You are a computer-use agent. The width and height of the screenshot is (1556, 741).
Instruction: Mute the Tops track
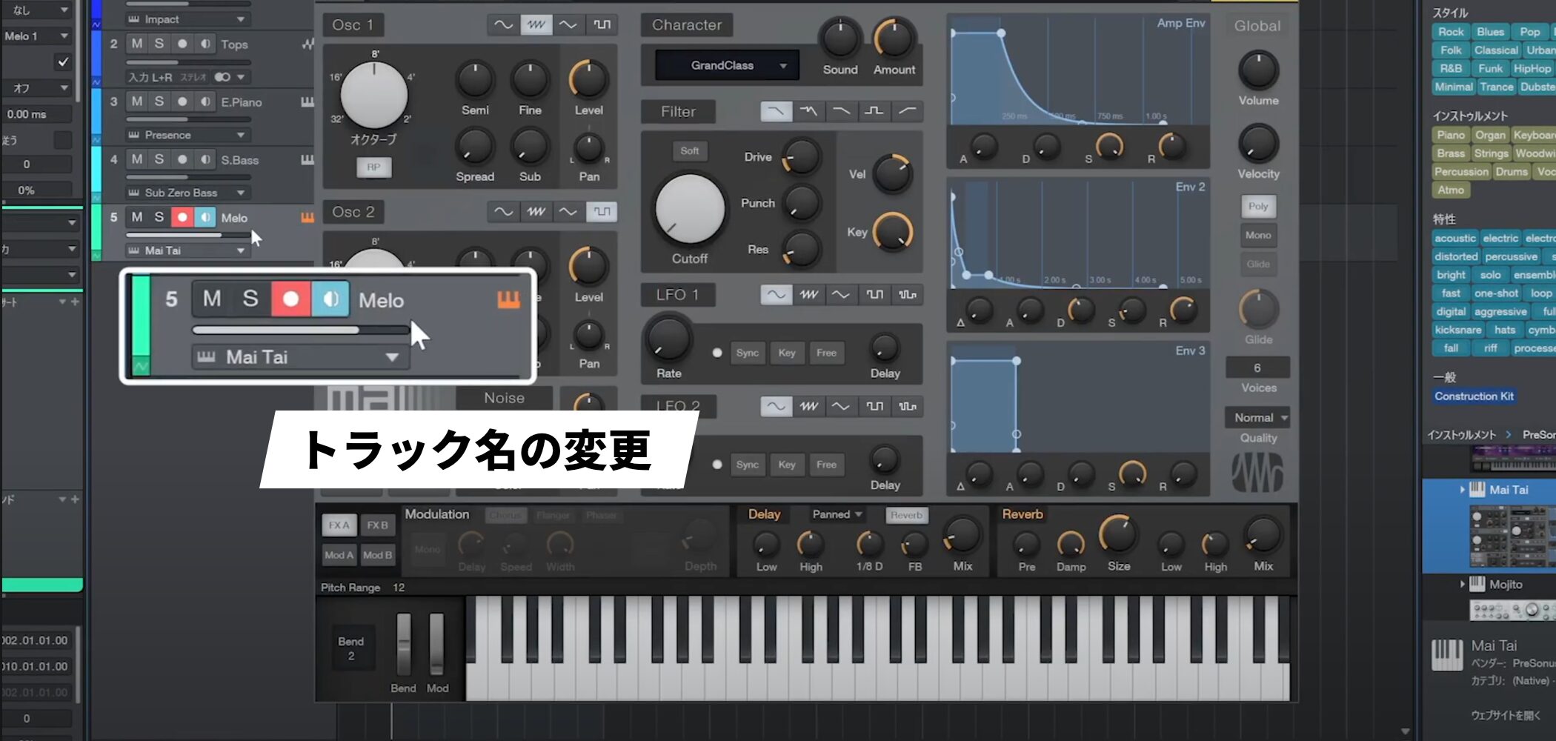pyautogui.click(x=137, y=44)
